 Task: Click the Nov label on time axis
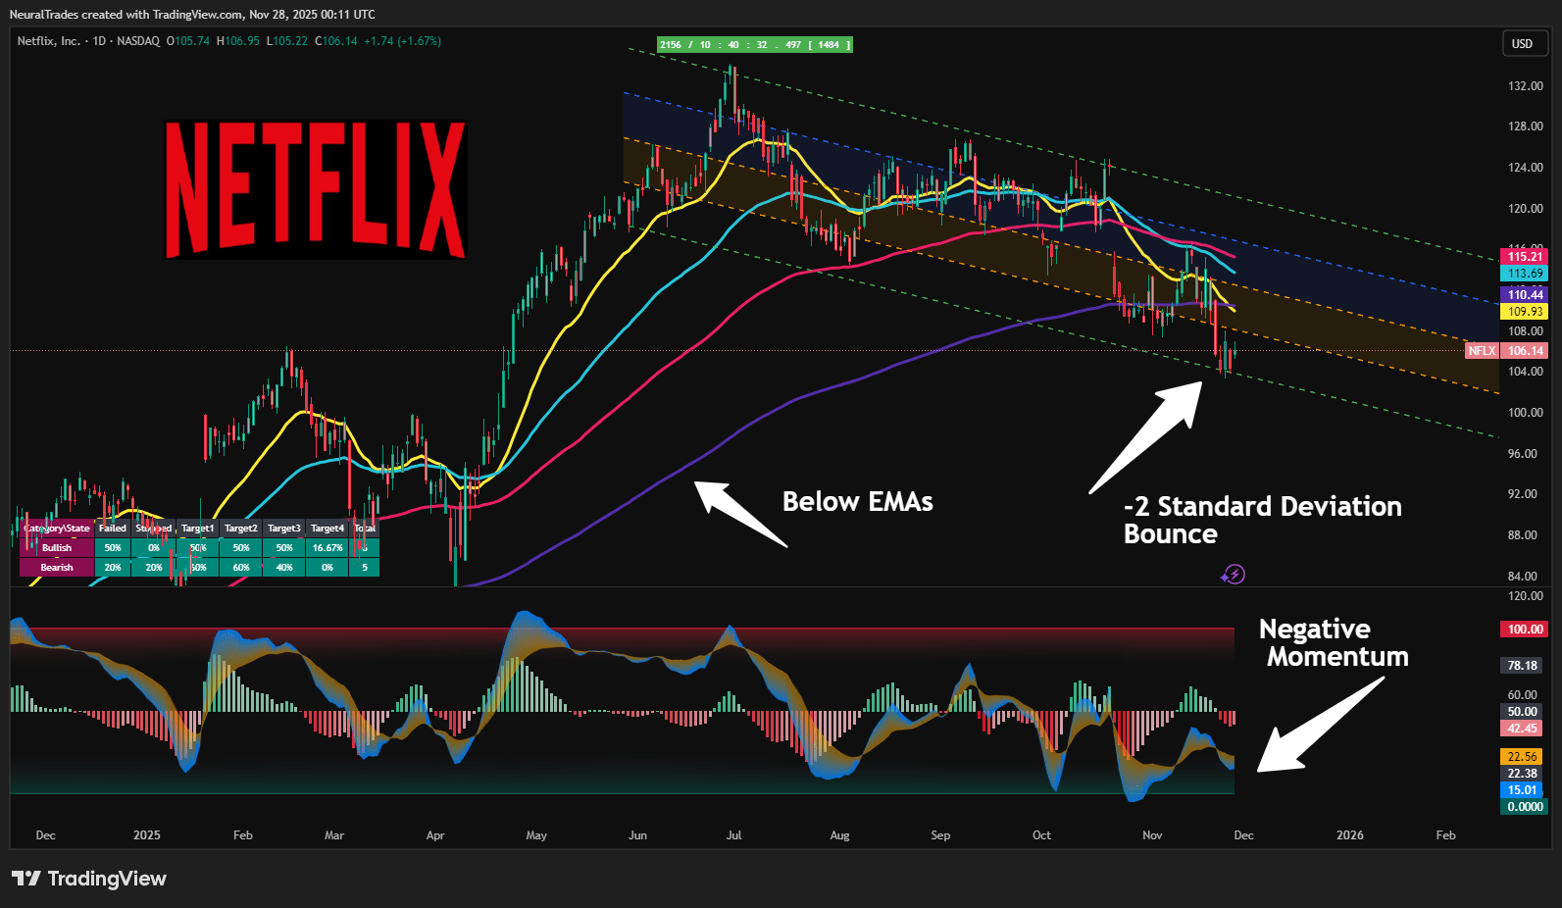[x=1152, y=835]
